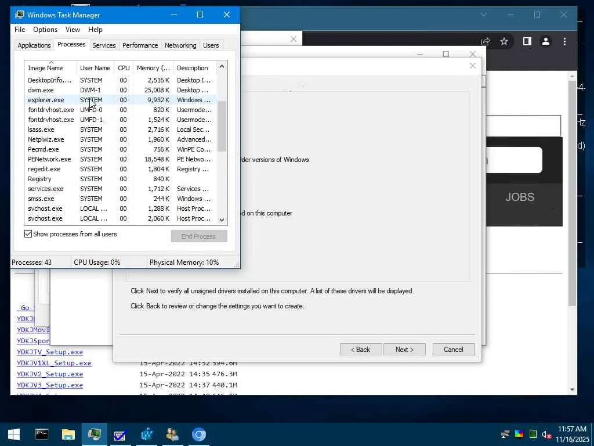Screen dimensions: 594x446
Task: Sort processes by User Name column
Action: pos(95,68)
